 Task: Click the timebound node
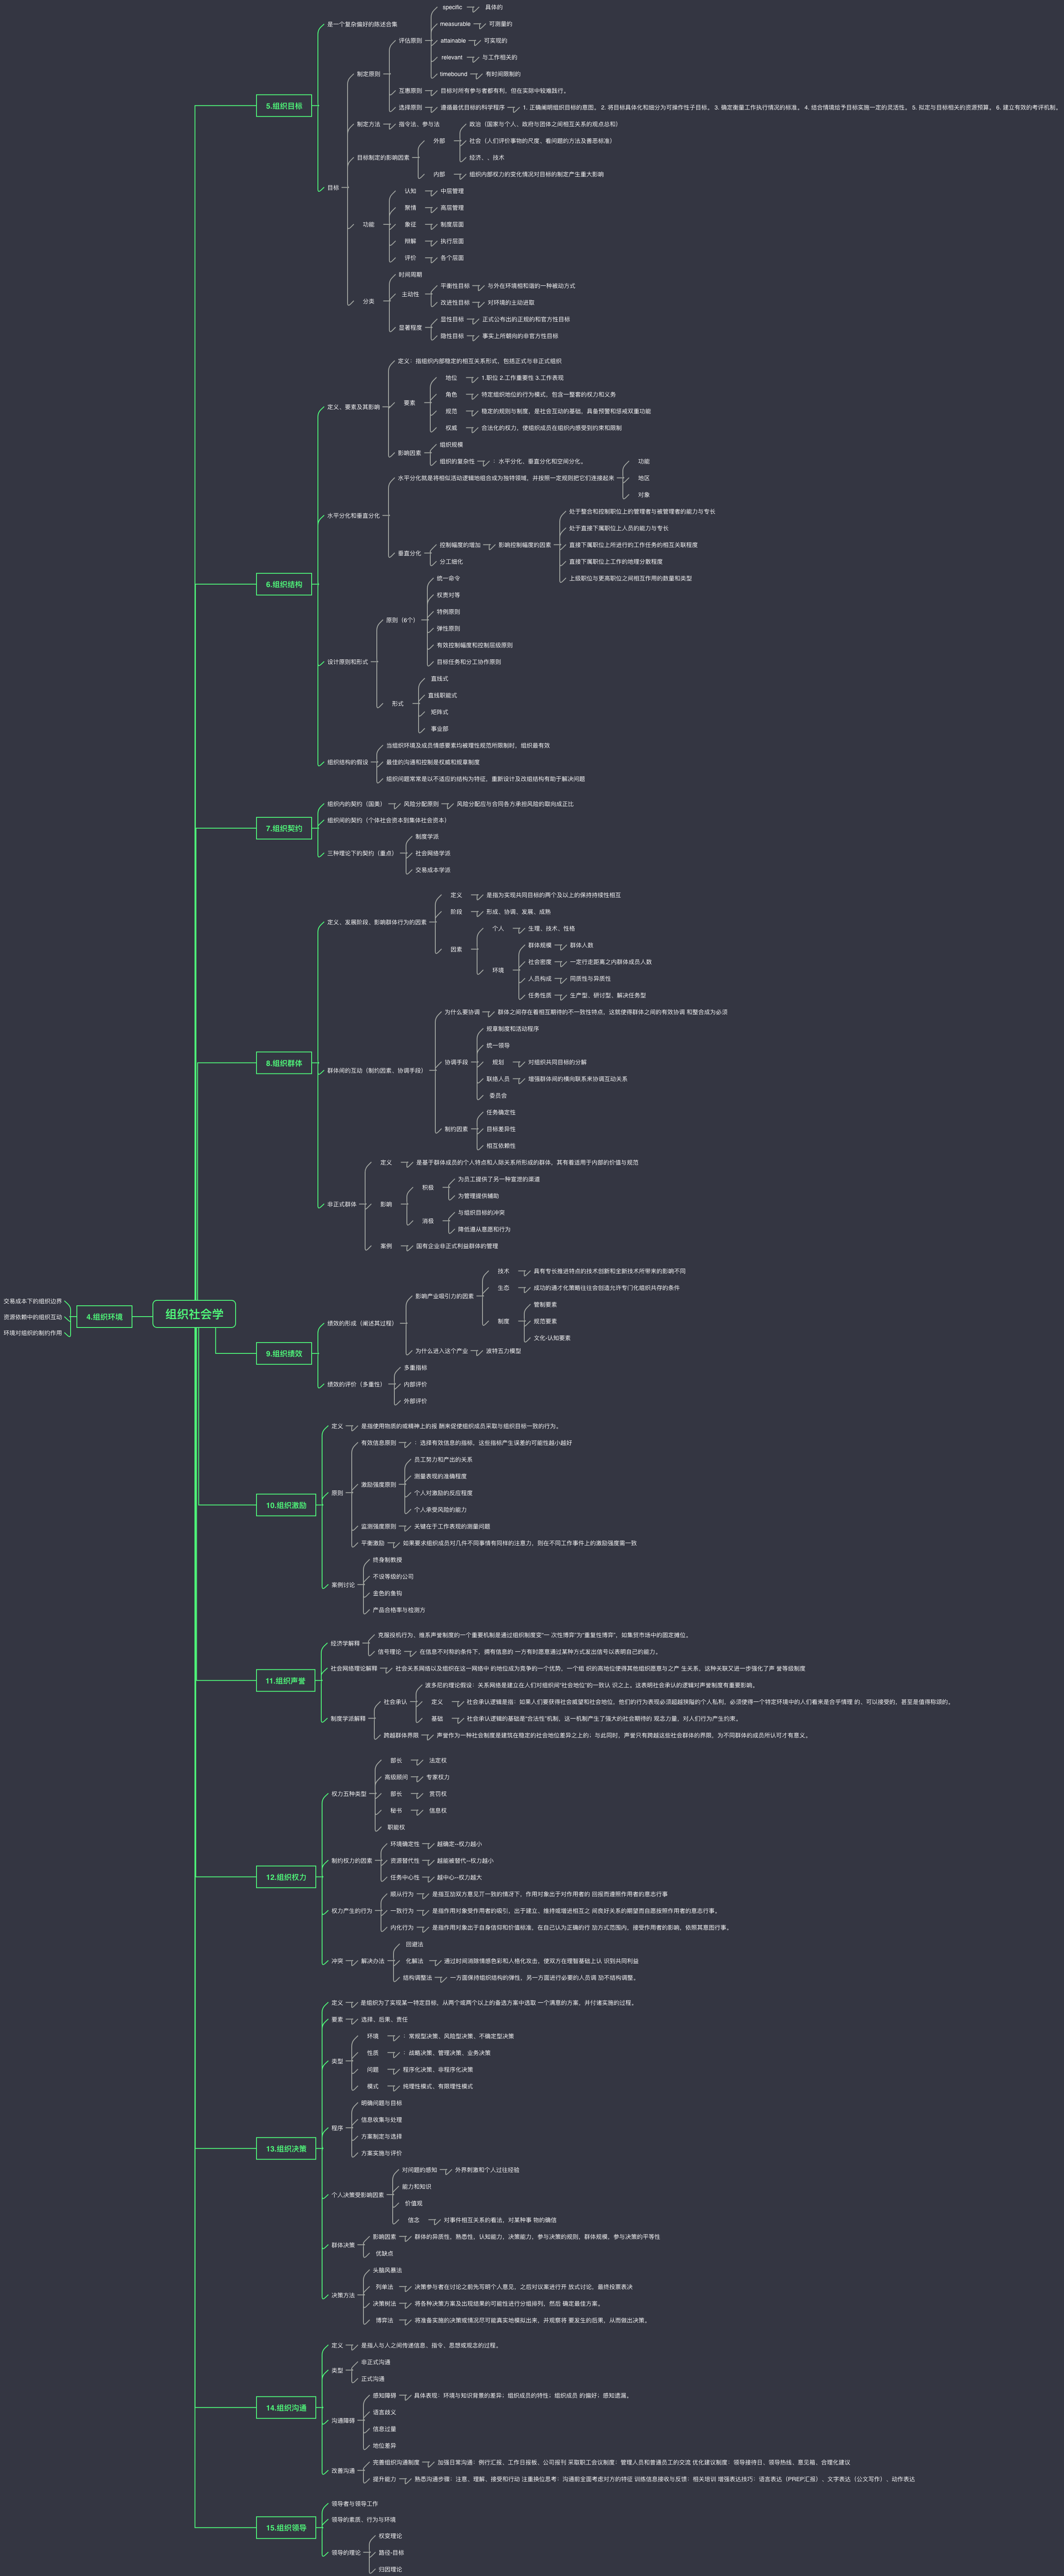(454, 74)
